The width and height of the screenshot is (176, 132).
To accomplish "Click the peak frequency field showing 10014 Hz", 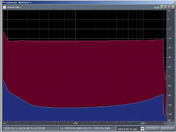I will [88, 128].
